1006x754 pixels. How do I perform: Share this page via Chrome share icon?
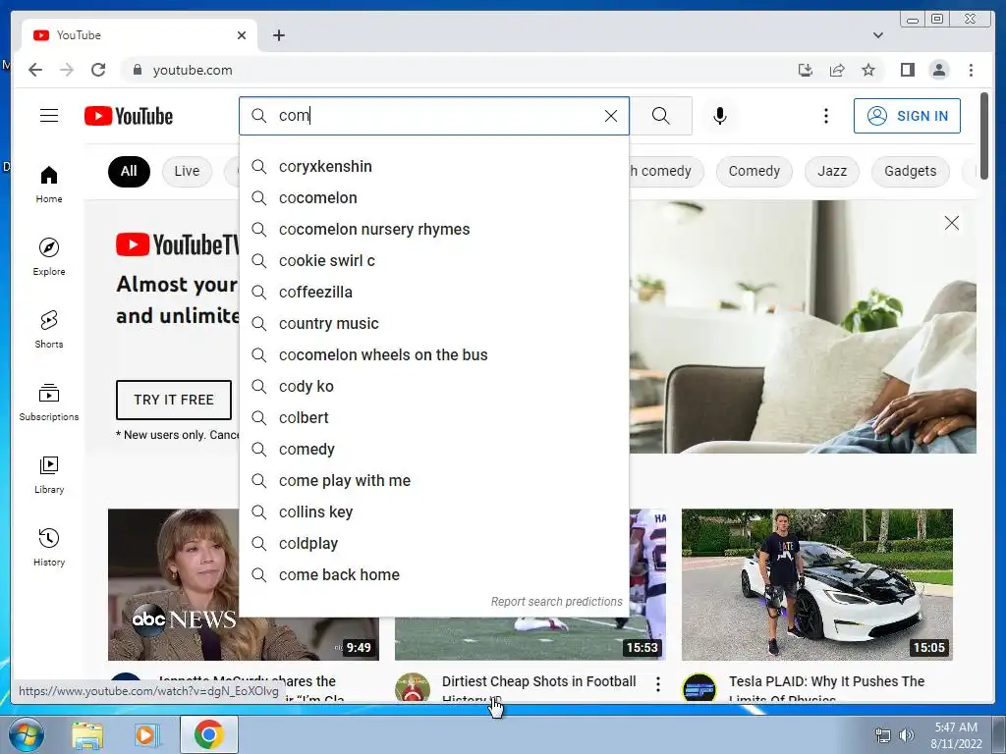(837, 70)
